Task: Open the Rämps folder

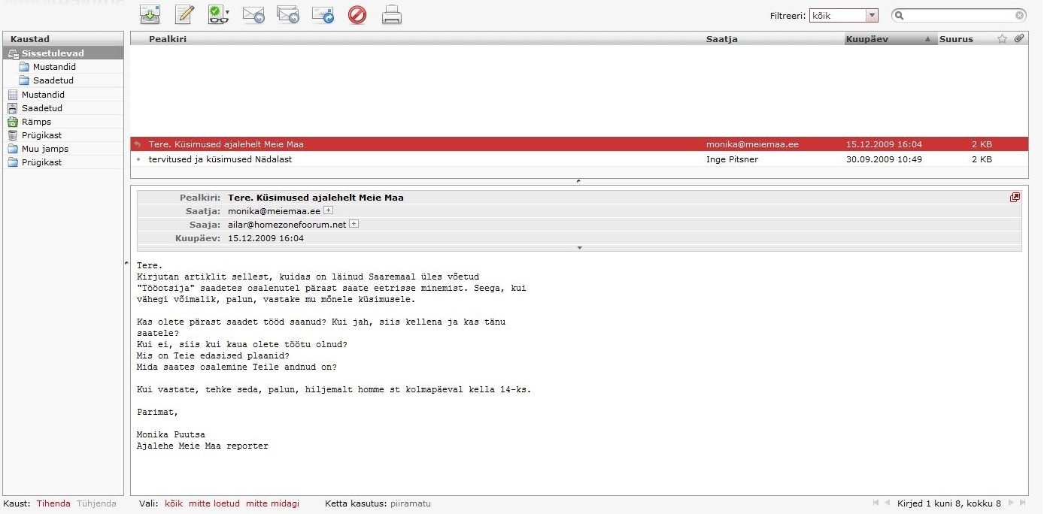Action: point(36,122)
